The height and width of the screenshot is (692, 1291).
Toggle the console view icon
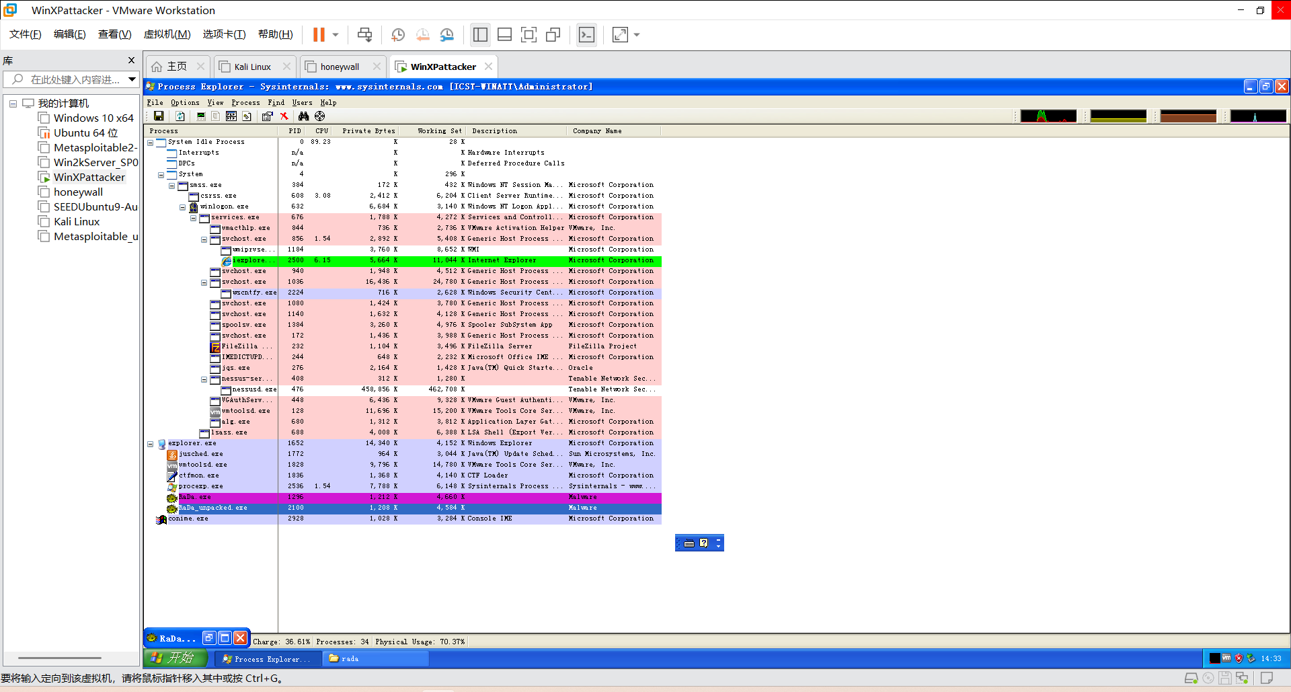point(587,34)
